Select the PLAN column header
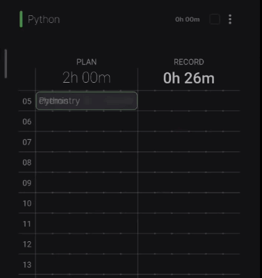This screenshot has height=278, width=262. coord(86,62)
